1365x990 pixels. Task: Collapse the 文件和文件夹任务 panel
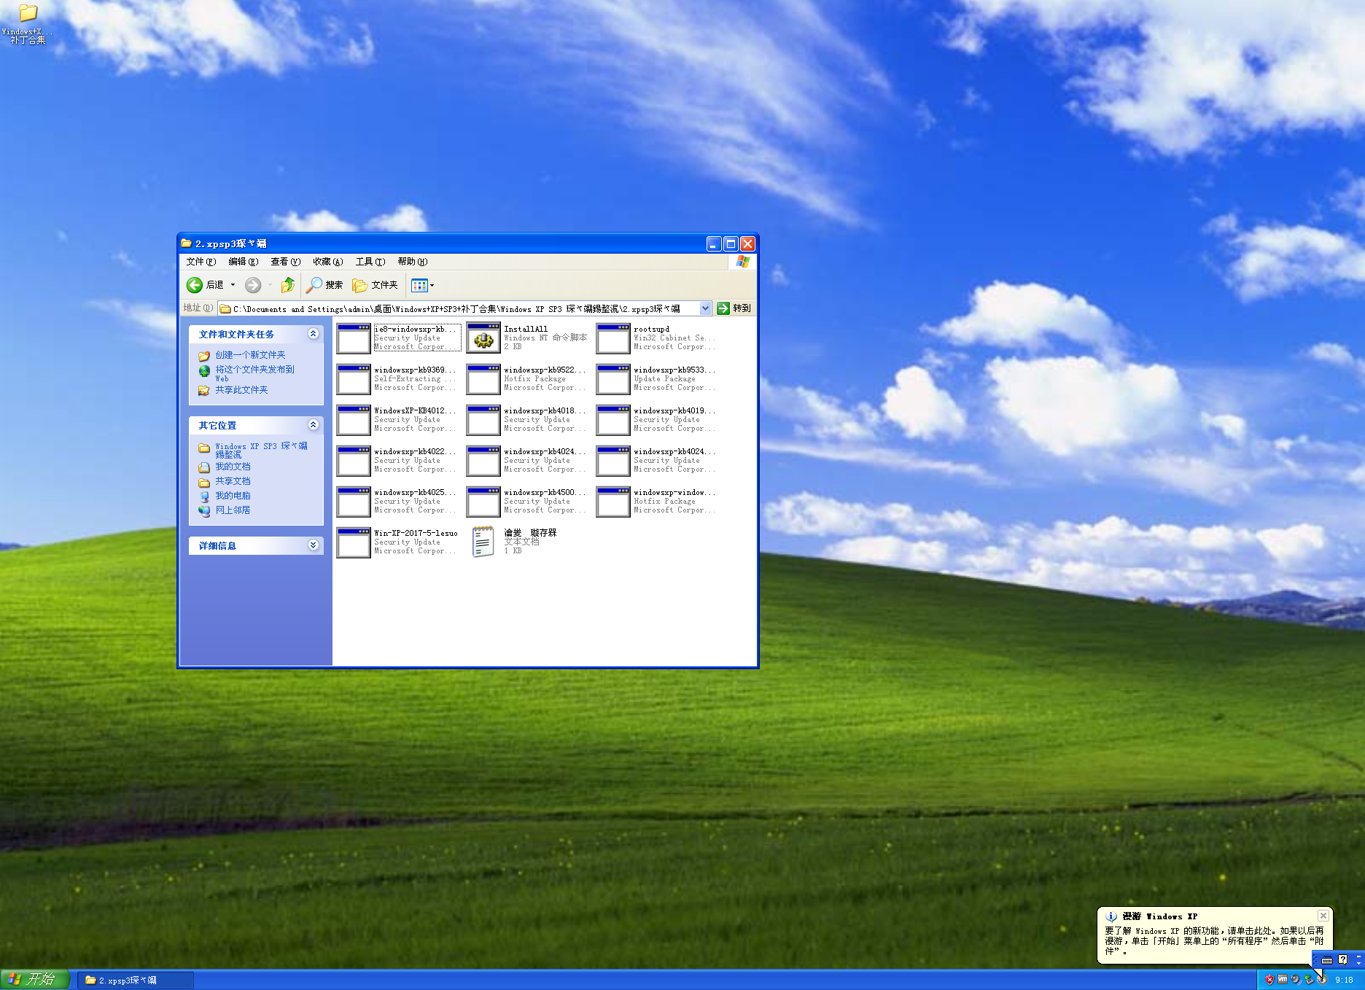click(x=314, y=334)
